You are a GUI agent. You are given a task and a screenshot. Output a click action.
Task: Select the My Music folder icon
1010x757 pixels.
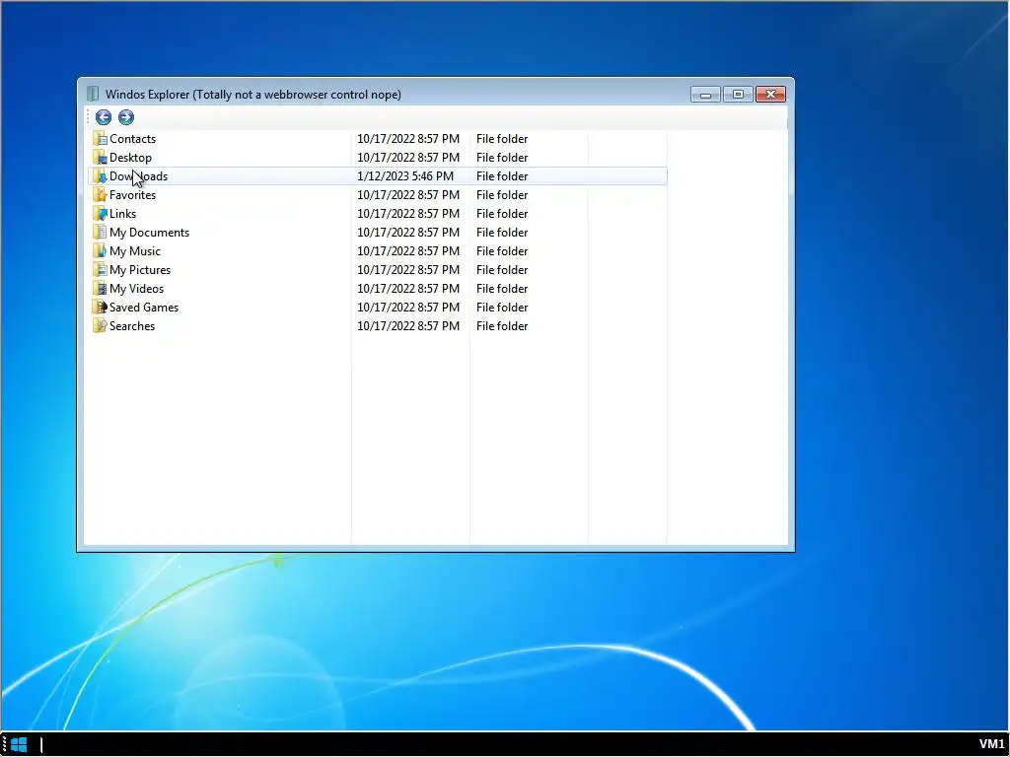[x=100, y=250]
